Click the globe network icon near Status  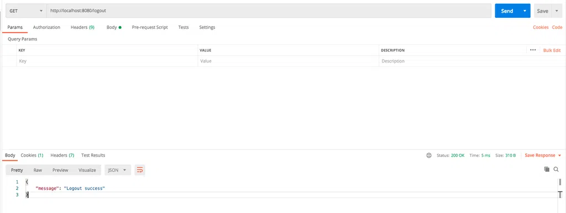pyautogui.click(x=429, y=155)
